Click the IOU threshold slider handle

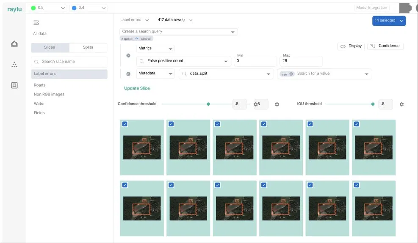(x=373, y=104)
